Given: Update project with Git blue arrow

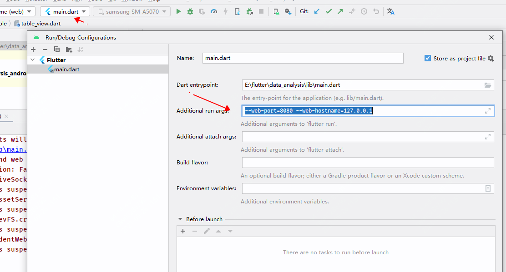Looking at the screenshot, I should click(x=317, y=12).
